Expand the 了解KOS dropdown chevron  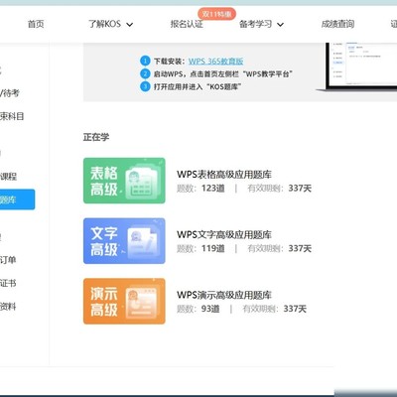point(130,25)
